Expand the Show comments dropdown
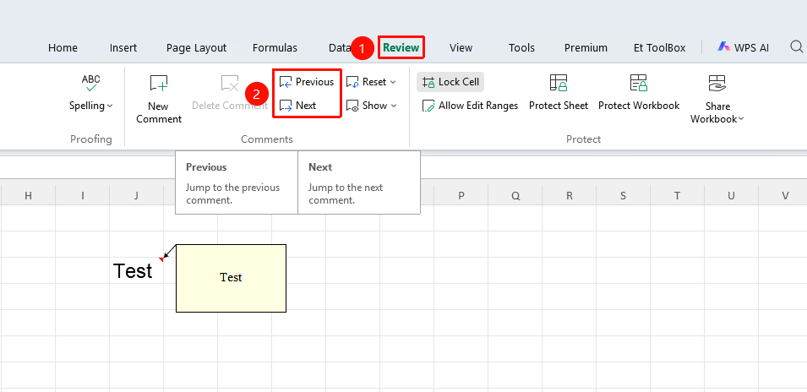 [394, 106]
